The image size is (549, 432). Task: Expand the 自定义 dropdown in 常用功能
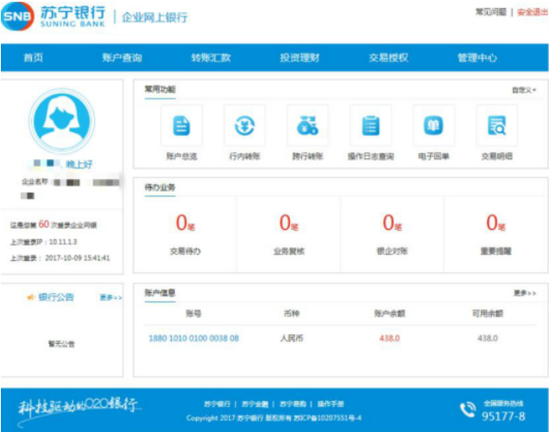tap(523, 89)
